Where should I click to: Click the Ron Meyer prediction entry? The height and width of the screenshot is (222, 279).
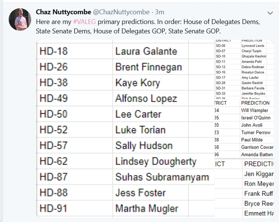point(259,184)
